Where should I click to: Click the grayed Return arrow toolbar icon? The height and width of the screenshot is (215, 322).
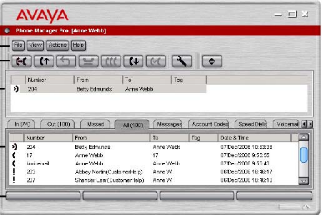(66, 61)
